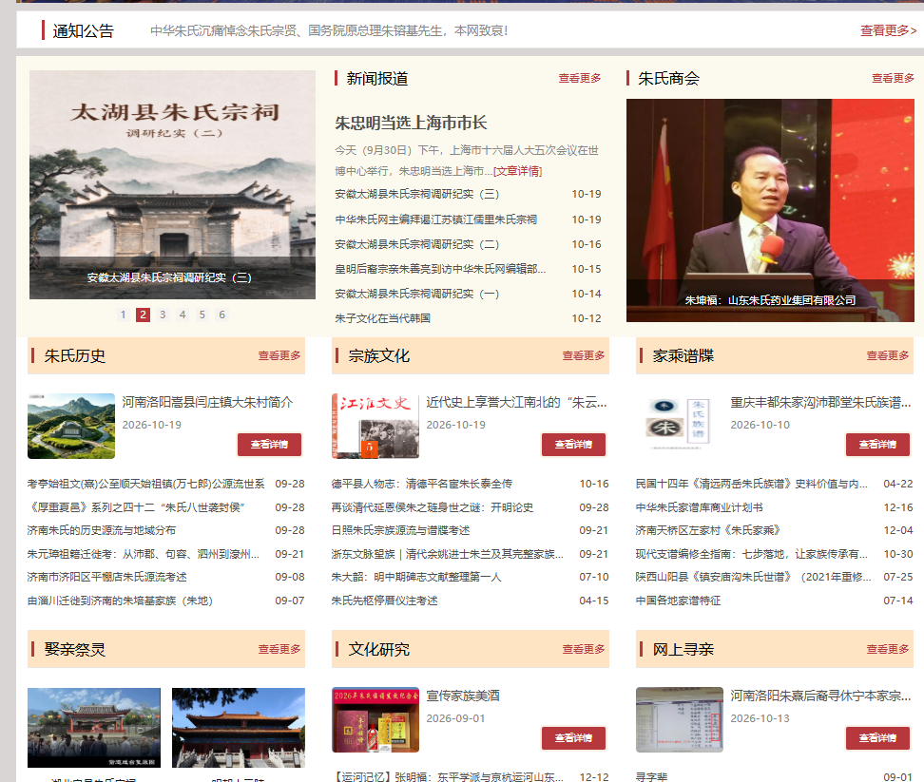This screenshot has height=782, width=924.
Task: Open 查看详情 for 重庆丰都朱家沟沛郡堂朱氏族谱
Action: point(877,445)
